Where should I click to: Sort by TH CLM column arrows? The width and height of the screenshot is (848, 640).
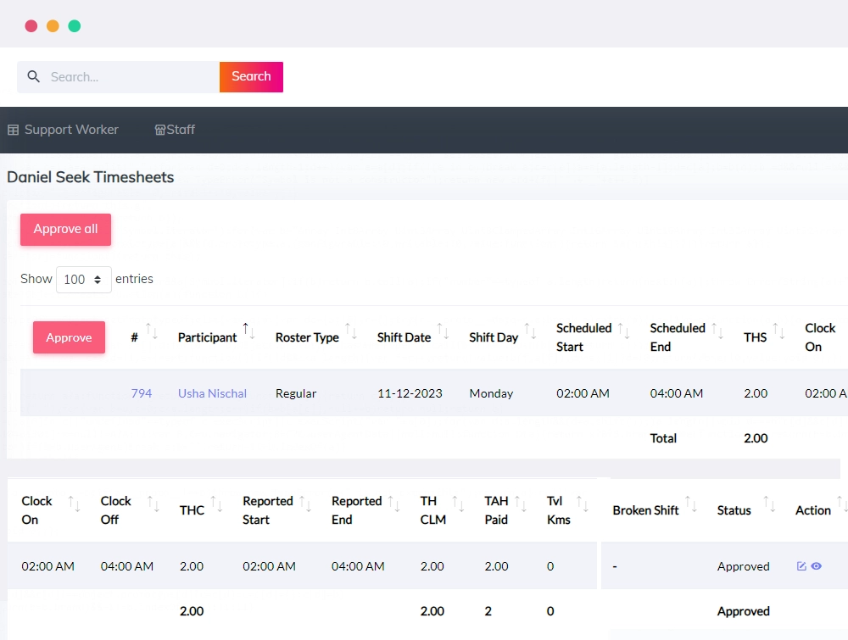[458, 504]
